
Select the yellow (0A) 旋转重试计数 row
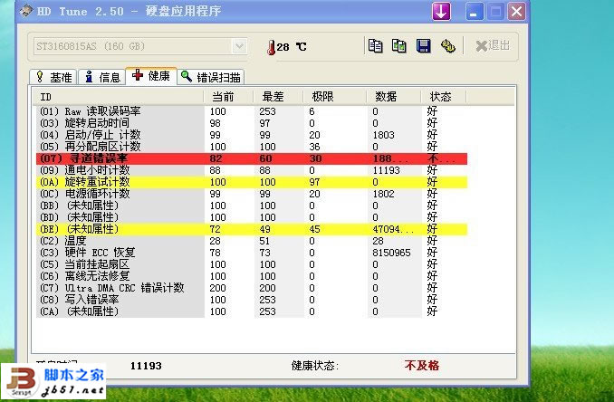(252, 182)
